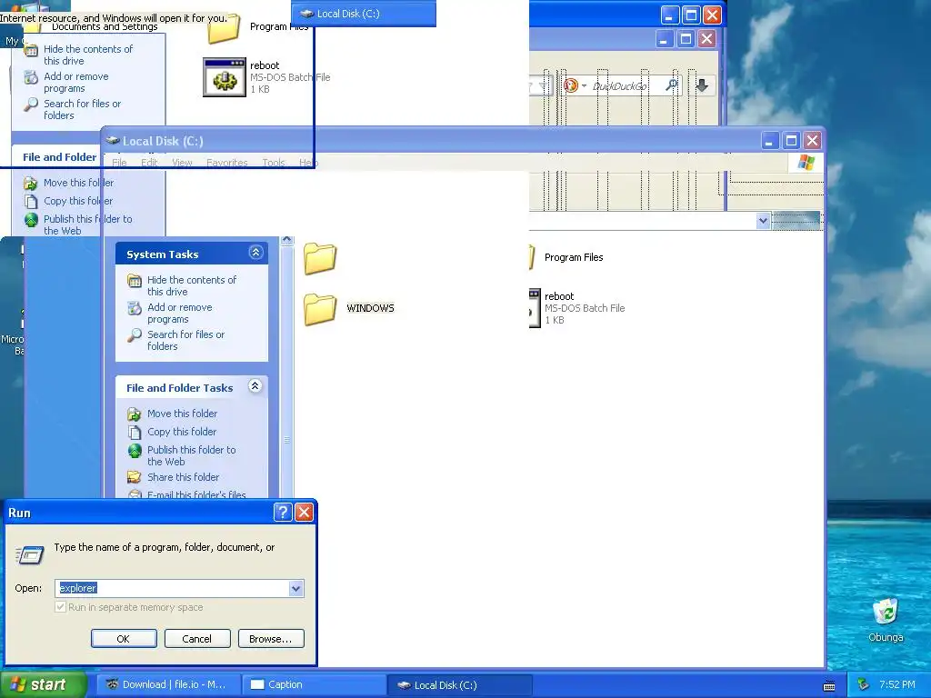Open the search engine dropdown arrow beside DuckDuckGo logo
This screenshot has width=931, height=698.
584,86
